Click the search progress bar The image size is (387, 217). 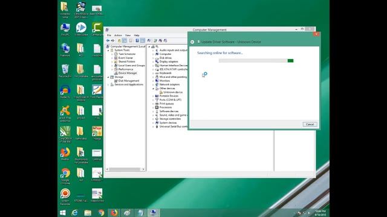(x=256, y=61)
